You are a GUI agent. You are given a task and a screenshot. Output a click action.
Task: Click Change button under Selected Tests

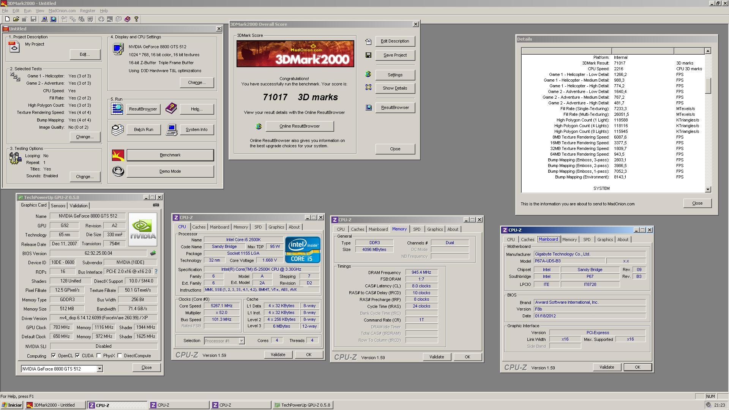point(85,137)
